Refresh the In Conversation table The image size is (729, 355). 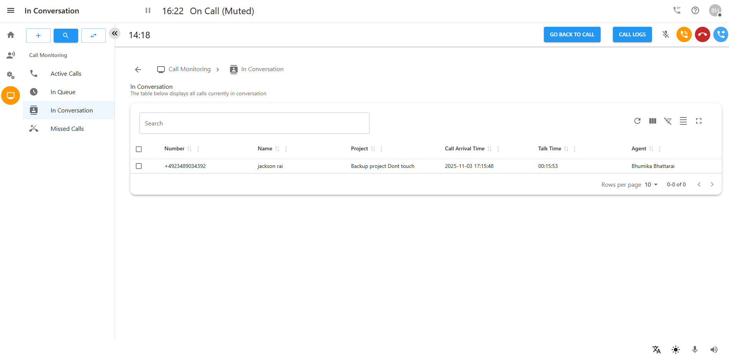(x=637, y=121)
